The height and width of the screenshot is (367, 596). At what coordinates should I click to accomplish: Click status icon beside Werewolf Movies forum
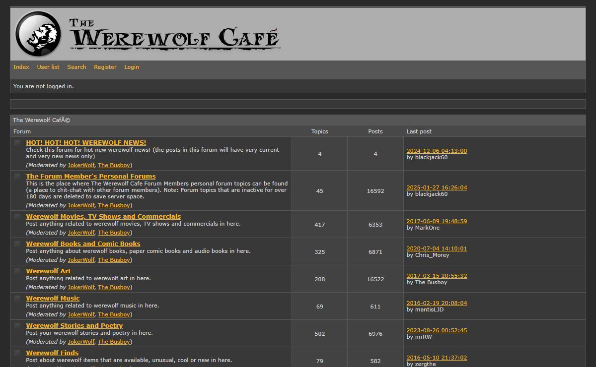17,217
